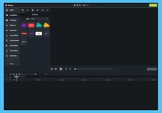162x113 pixels.
Task: Choose the green cloud callout
Action: (x=39, y=25)
